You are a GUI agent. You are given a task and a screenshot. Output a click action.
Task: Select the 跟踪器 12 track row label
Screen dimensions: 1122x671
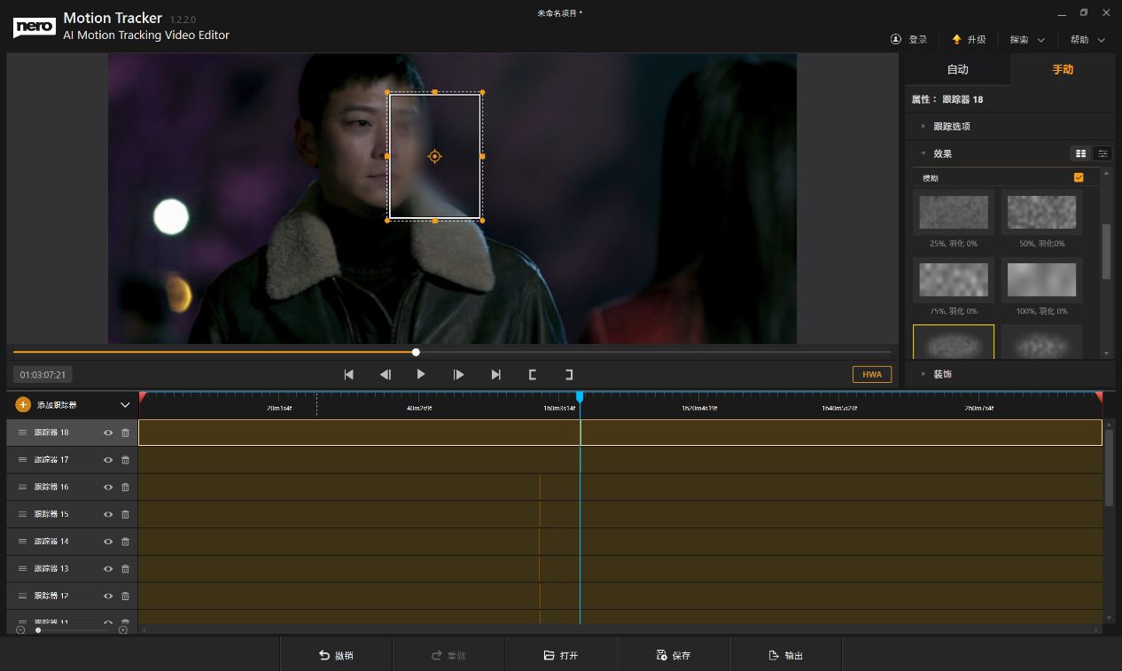point(51,596)
